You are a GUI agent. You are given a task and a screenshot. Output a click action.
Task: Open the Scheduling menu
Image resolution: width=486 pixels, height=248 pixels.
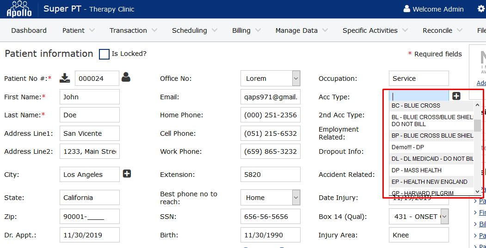pos(194,30)
